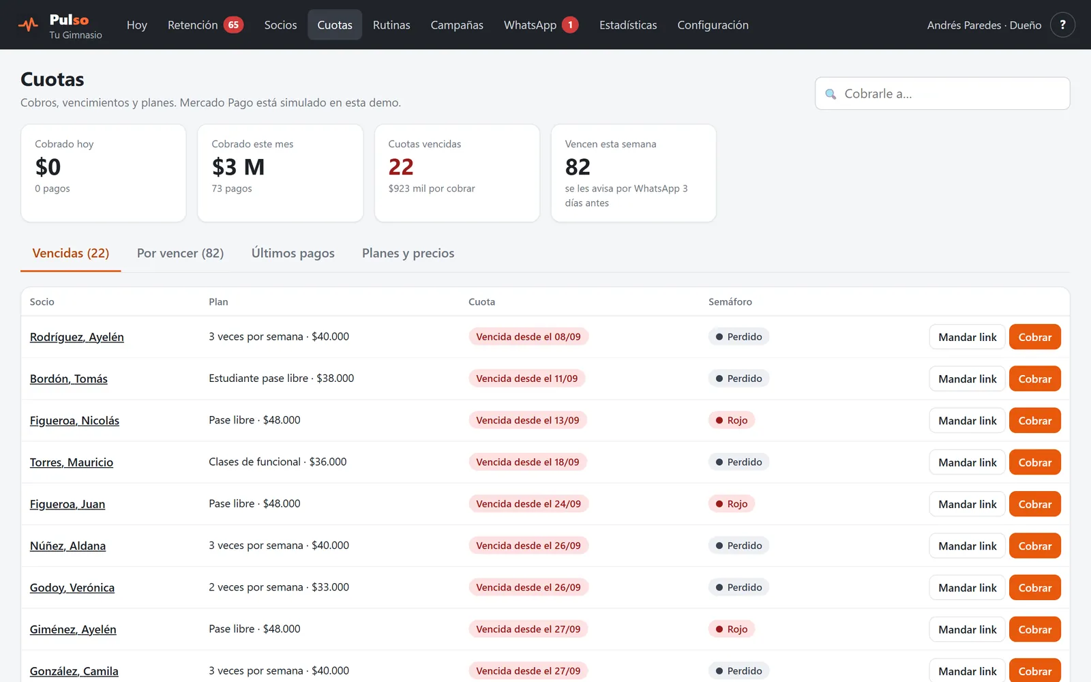Open the Rutinas page
The image size is (1091, 682).
(x=391, y=25)
